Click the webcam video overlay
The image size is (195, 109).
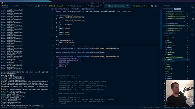coord(180,94)
